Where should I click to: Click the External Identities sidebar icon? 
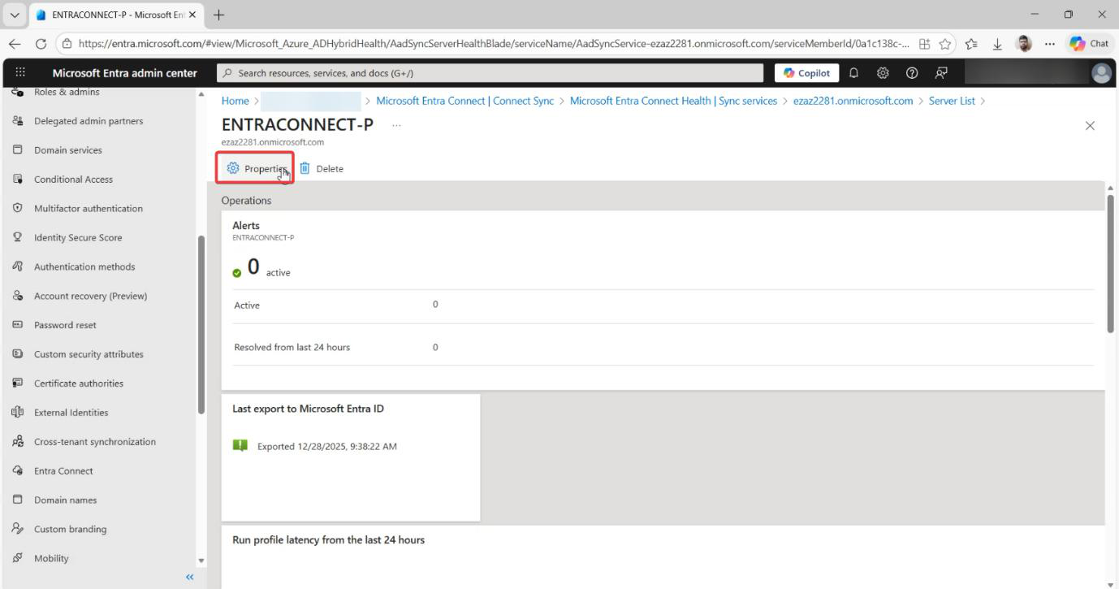[x=17, y=413]
